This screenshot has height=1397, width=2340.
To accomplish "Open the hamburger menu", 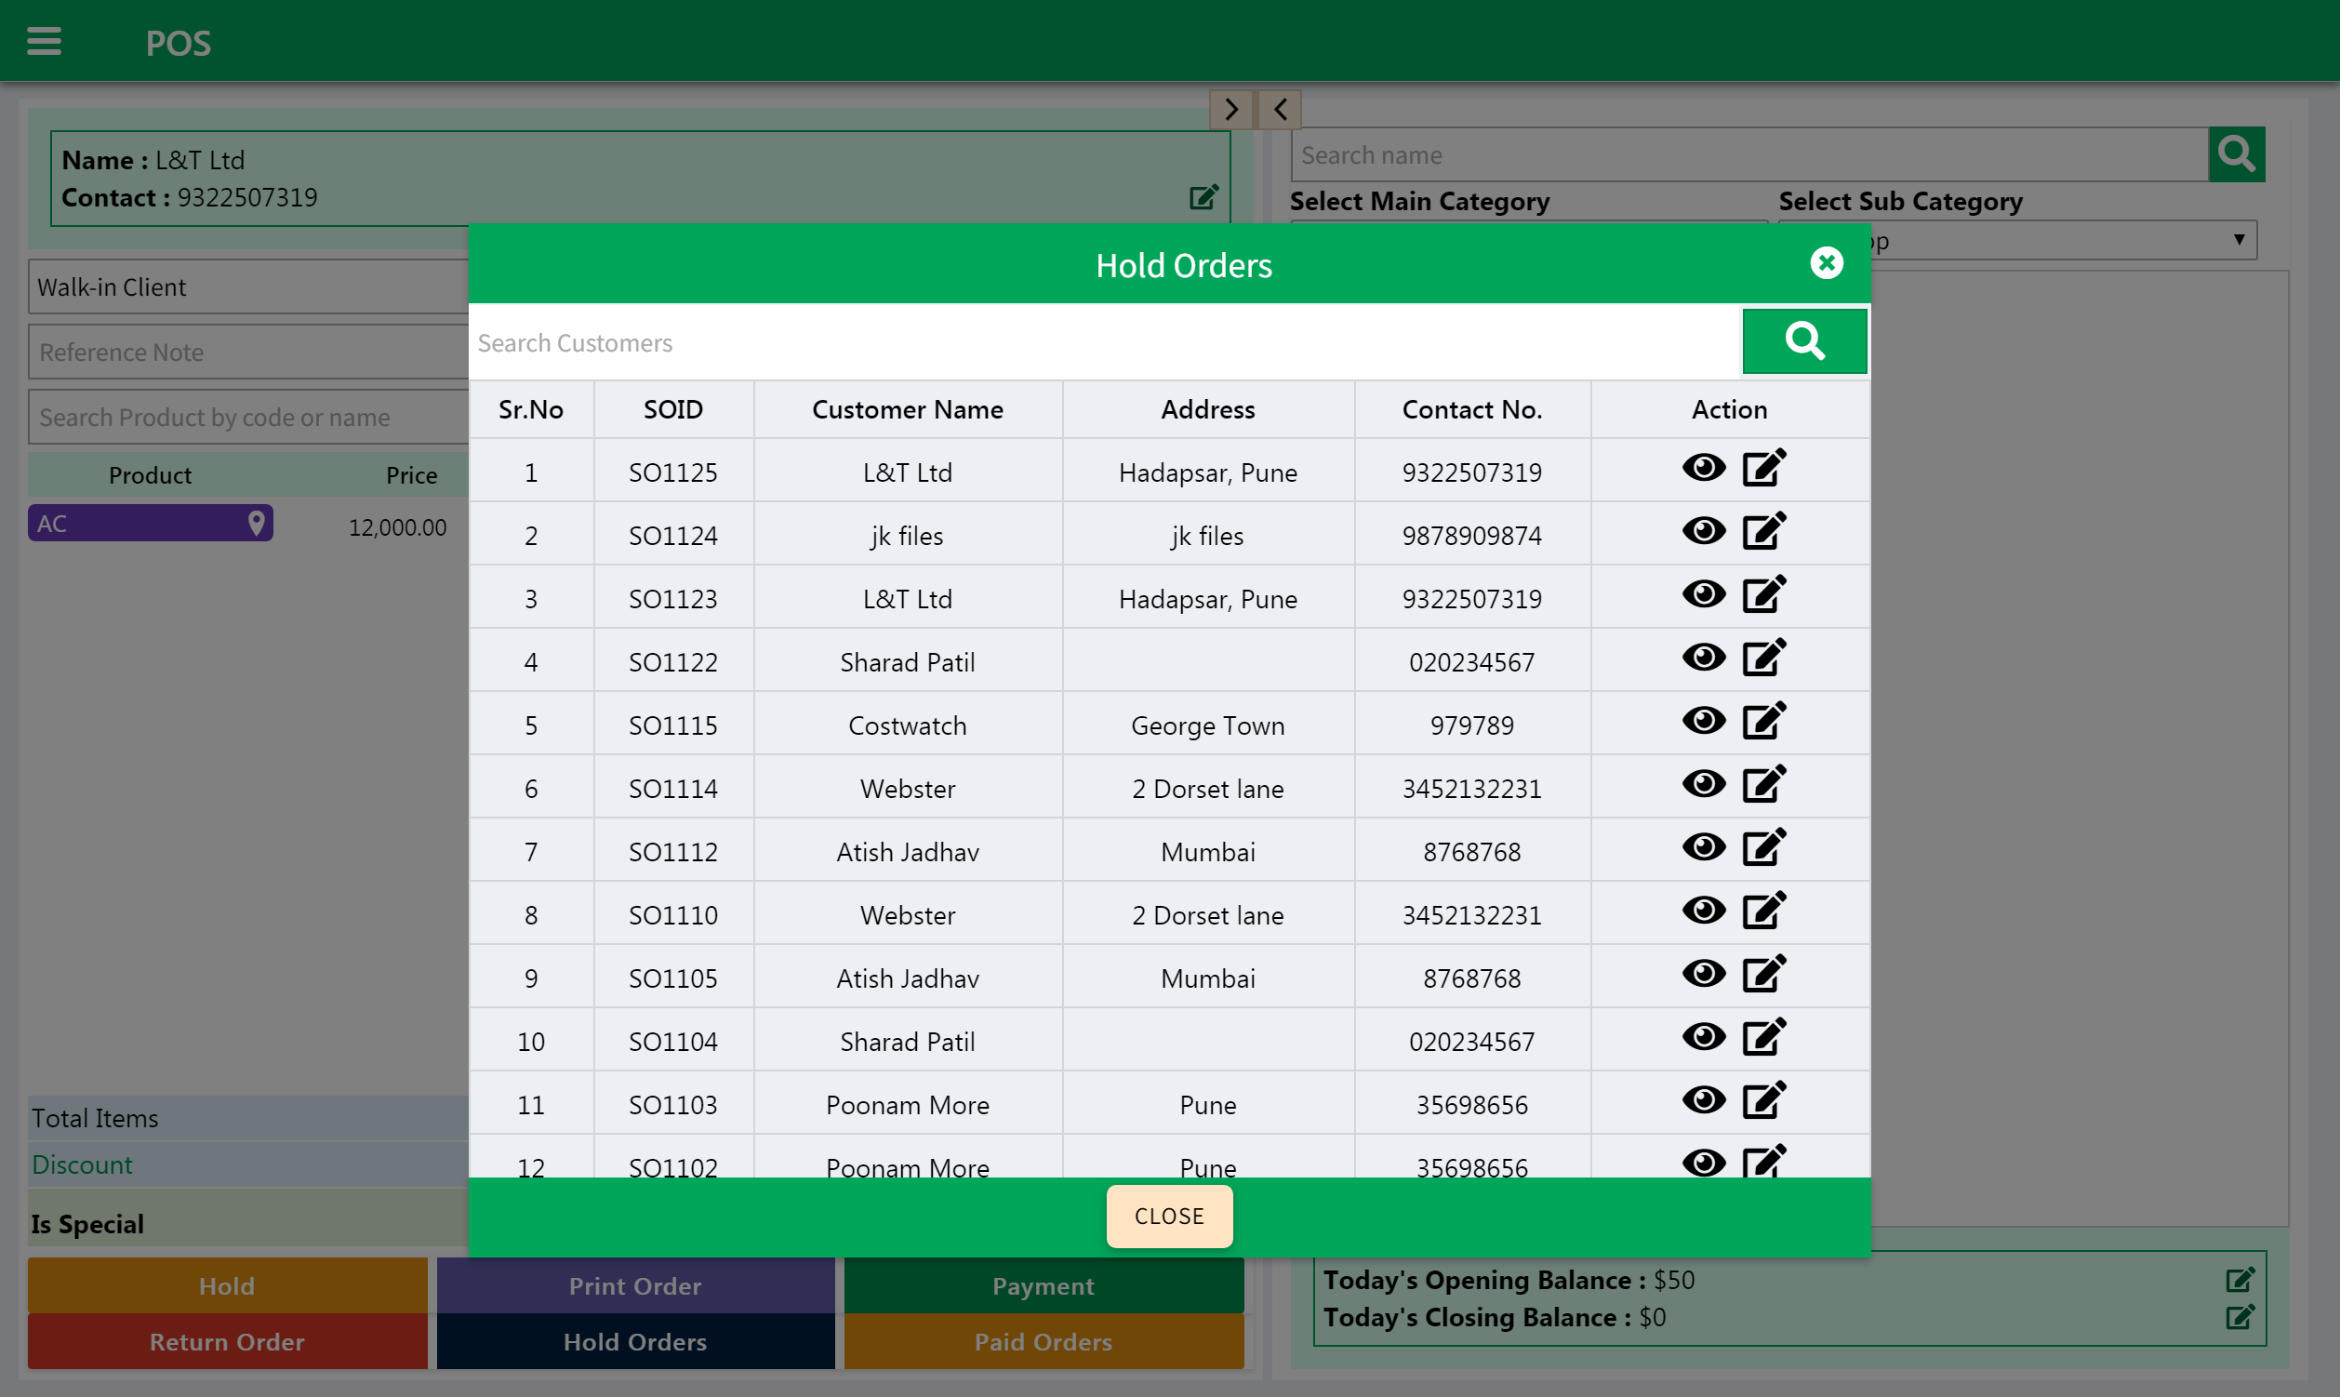I will [44, 42].
